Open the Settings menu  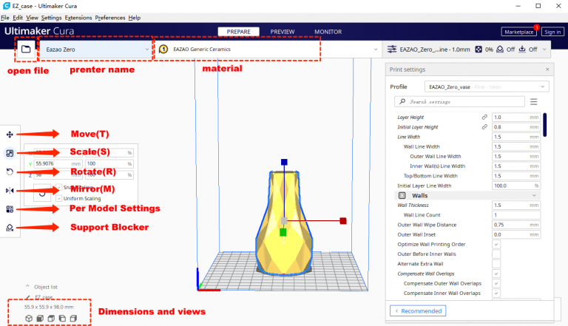[x=51, y=18]
